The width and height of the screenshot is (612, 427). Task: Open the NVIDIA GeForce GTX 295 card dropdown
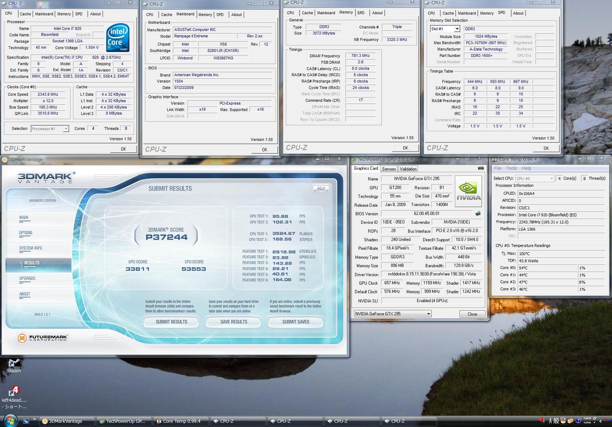(x=393, y=314)
